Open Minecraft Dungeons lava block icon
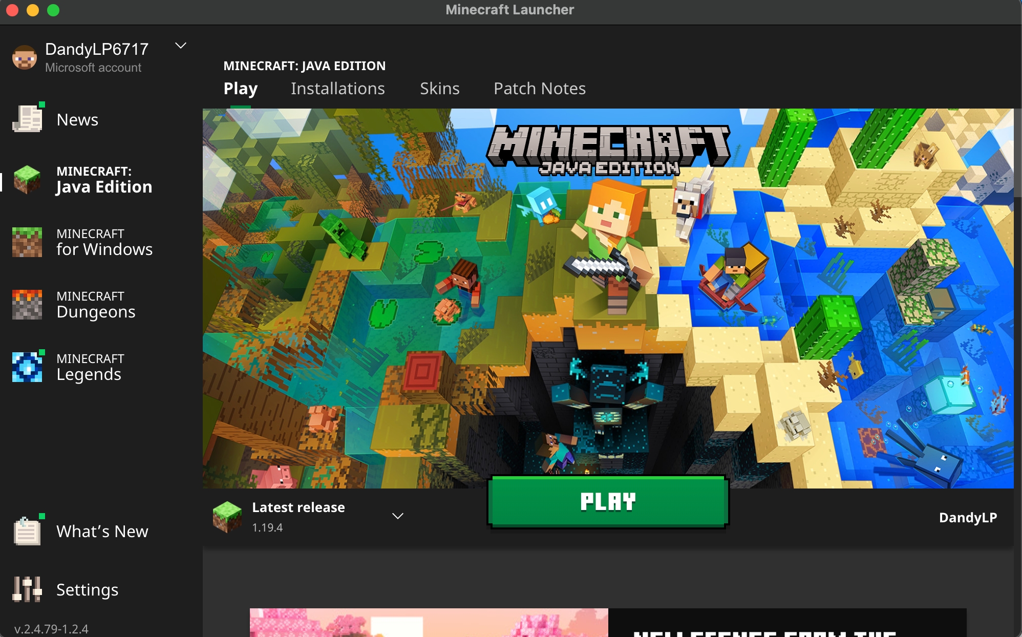 coord(28,304)
